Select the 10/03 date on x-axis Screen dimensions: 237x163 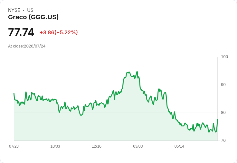[55, 146]
